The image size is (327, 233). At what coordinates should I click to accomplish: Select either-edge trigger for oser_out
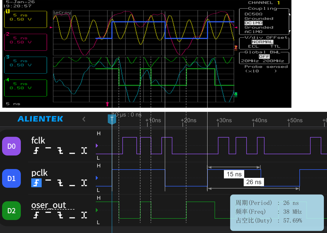coord(84,215)
